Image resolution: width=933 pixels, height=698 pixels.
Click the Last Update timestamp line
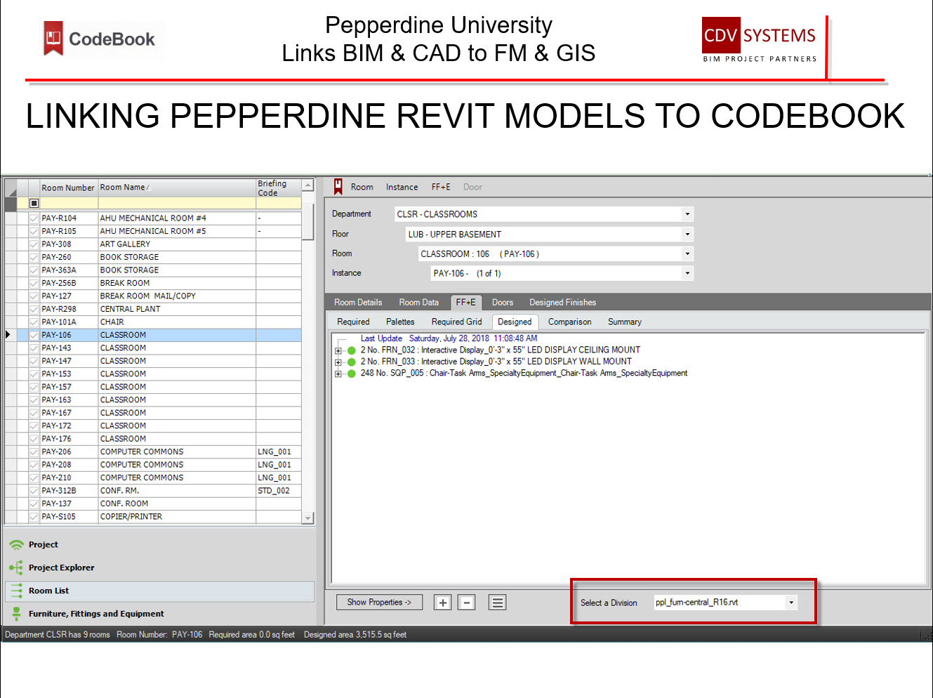pyautogui.click(x=449, y=338)
